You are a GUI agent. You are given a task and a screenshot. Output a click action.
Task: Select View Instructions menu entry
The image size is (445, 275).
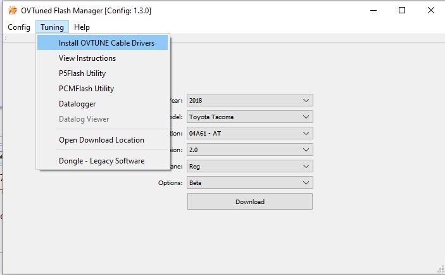click(x=103, y=58)
